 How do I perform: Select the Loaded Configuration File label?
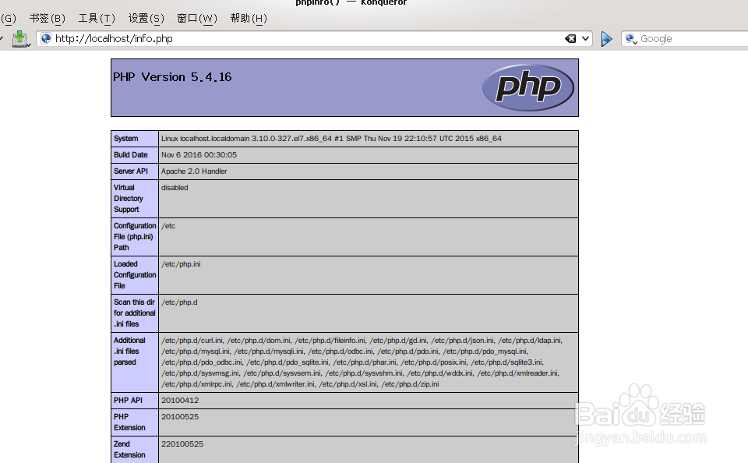(135, 275)
